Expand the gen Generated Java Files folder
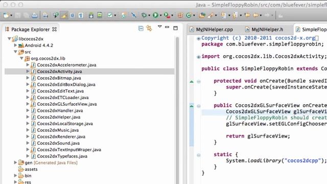Screen dimensions: 327x184 click(x=15, y=163)
